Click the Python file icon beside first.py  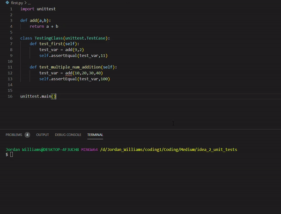click(7, 3)
